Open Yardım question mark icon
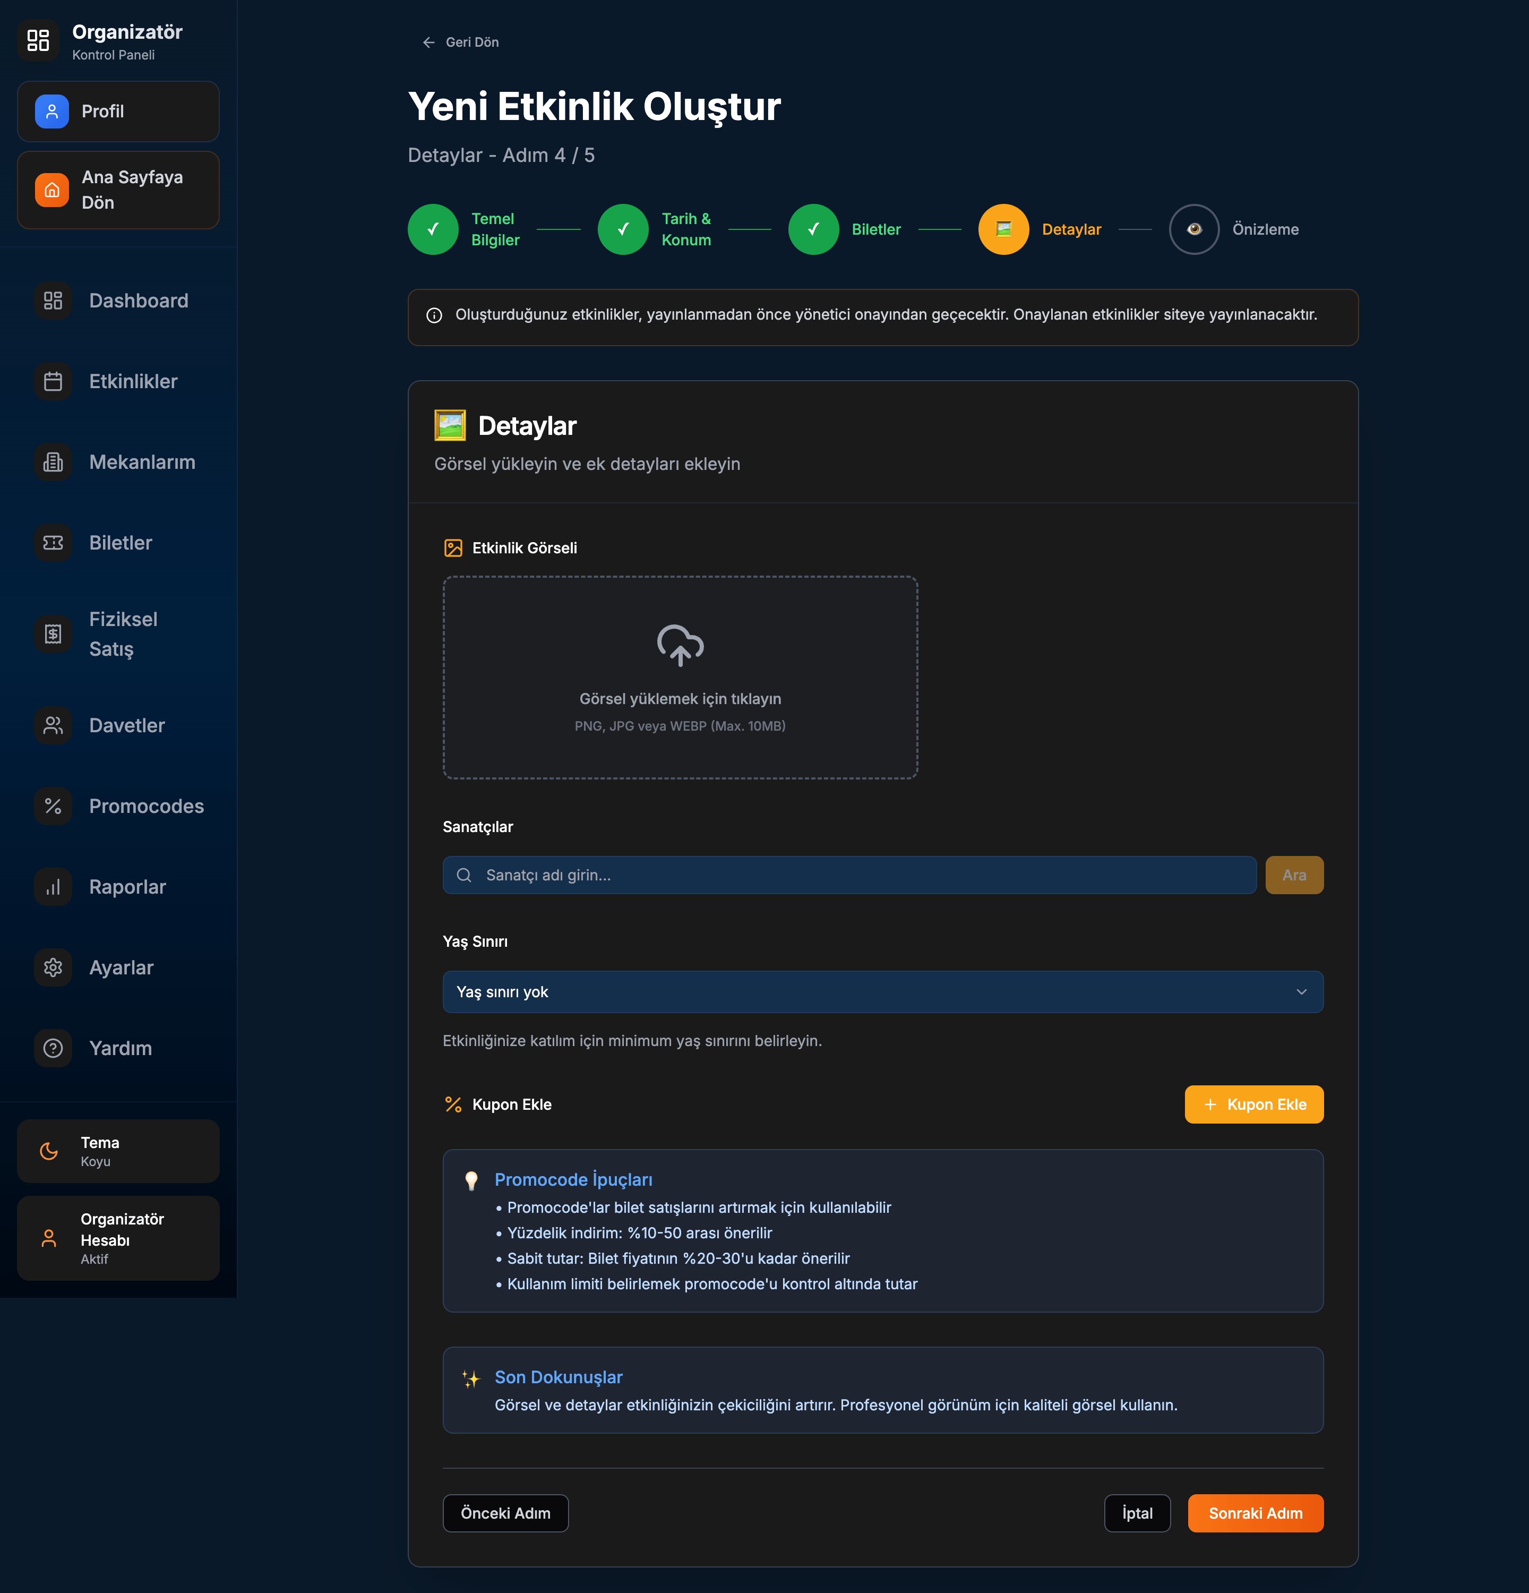The width and height of the screenshot is (1529, 1593). click(x=53, y=1048)
